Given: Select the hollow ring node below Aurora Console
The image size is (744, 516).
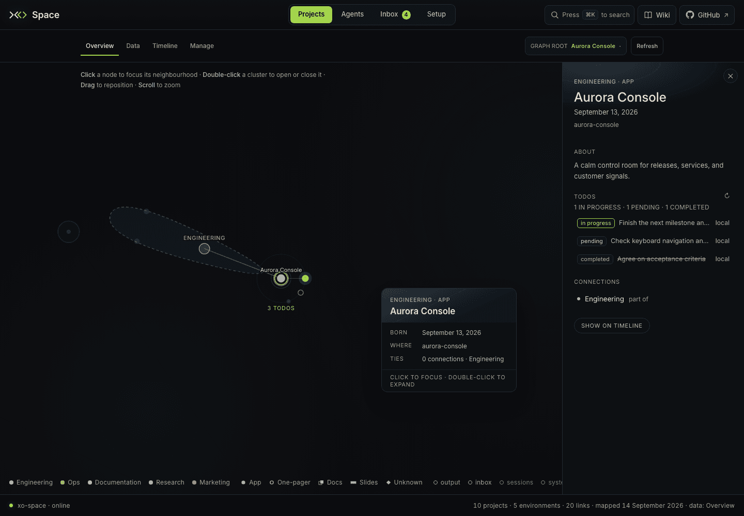Looking at the screenshot, I should point(301,293).
